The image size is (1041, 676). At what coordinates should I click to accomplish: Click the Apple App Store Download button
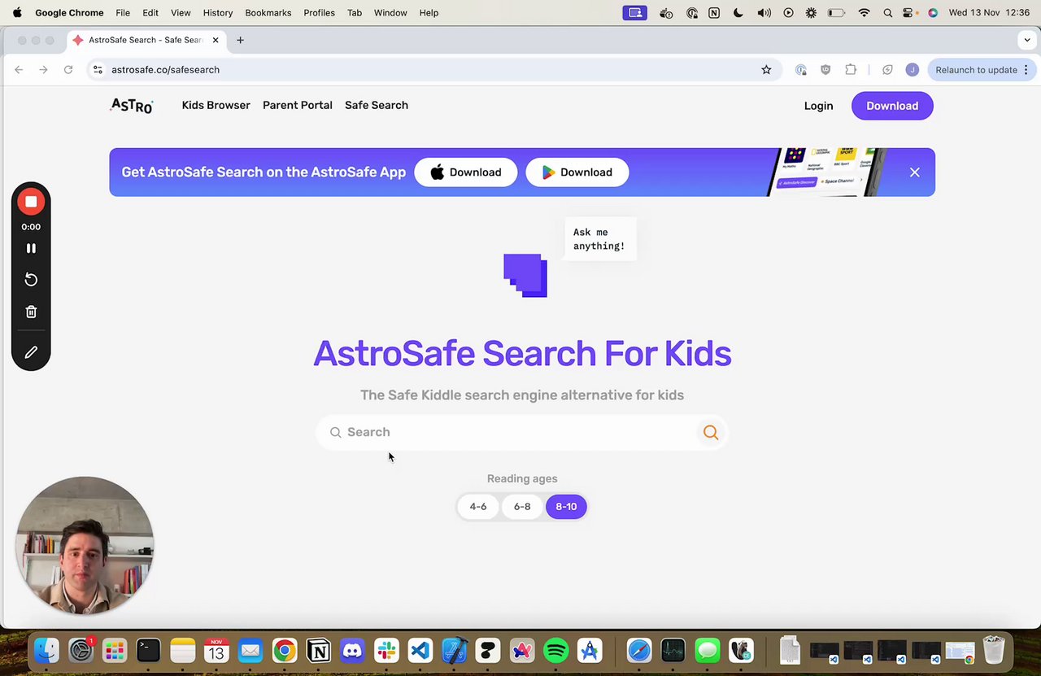pos(465,172)
